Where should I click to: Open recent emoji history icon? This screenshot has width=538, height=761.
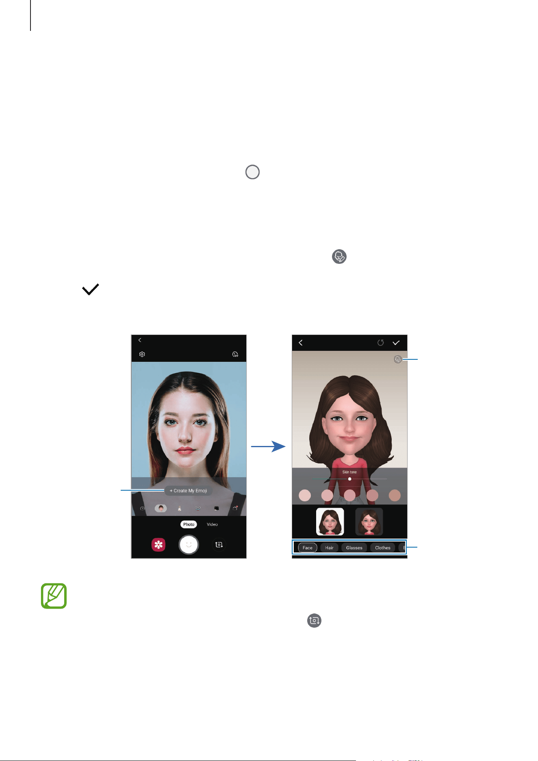pos(143,509)
